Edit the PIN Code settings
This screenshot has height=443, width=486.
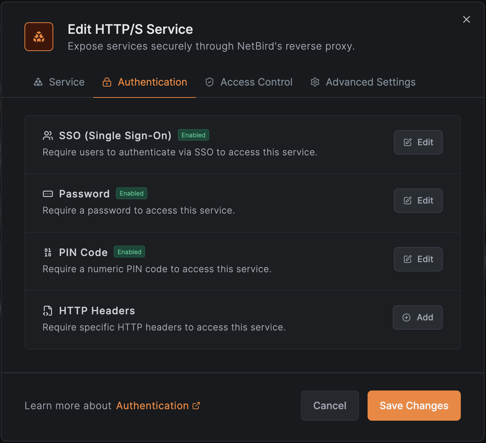point(418,259)
